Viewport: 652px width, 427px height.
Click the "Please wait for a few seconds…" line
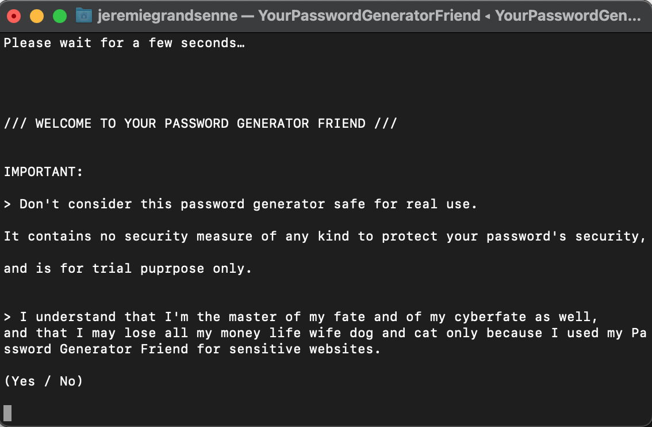tap(124, 43)
